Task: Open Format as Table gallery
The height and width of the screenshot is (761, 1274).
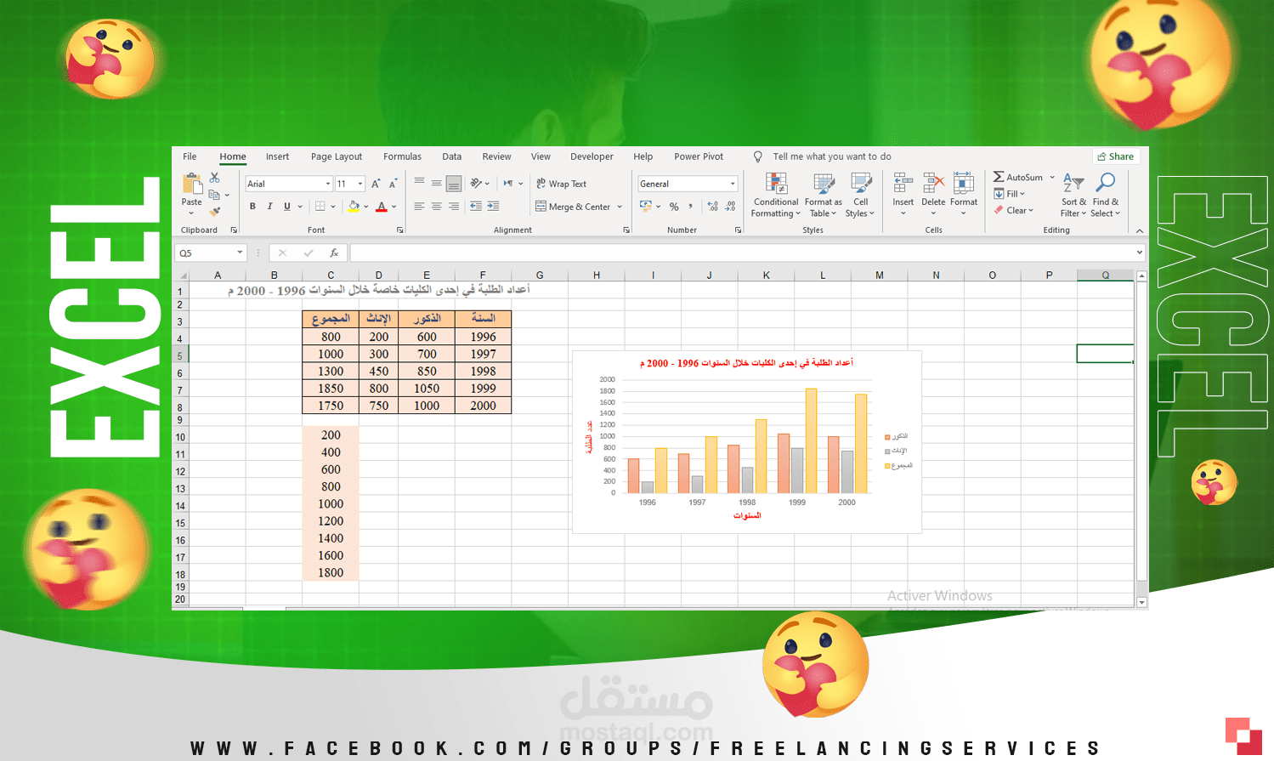Action: click(824, 196)
